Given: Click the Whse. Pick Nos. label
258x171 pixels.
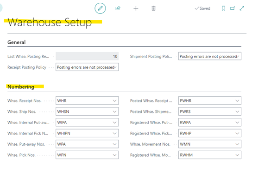Looking at the screenshot, I should click(21, 155).
